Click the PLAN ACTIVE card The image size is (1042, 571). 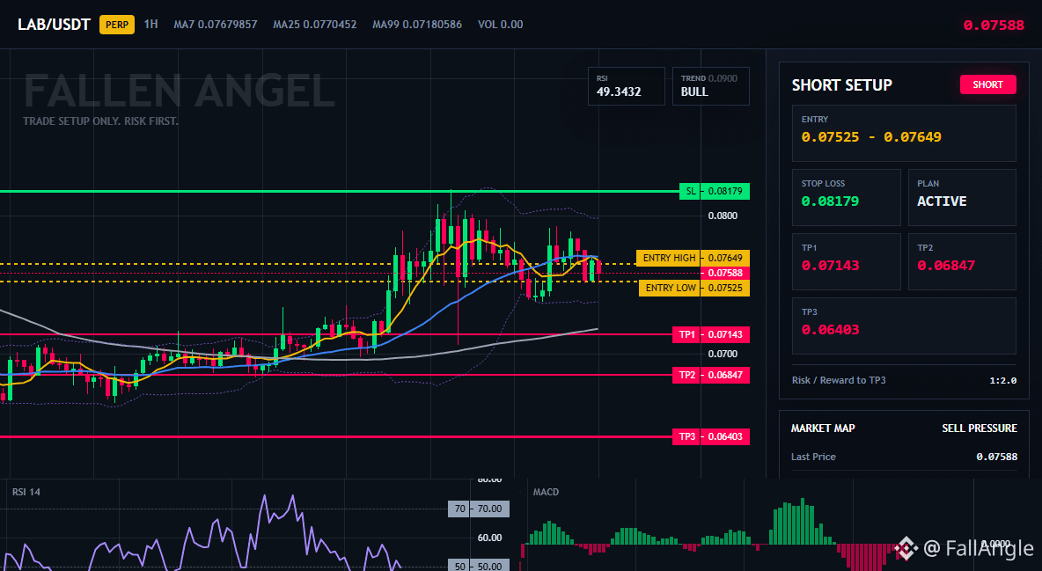[962, 197]
